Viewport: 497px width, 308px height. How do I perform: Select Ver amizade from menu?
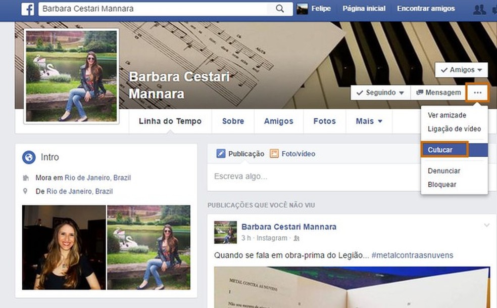[447, 115]
